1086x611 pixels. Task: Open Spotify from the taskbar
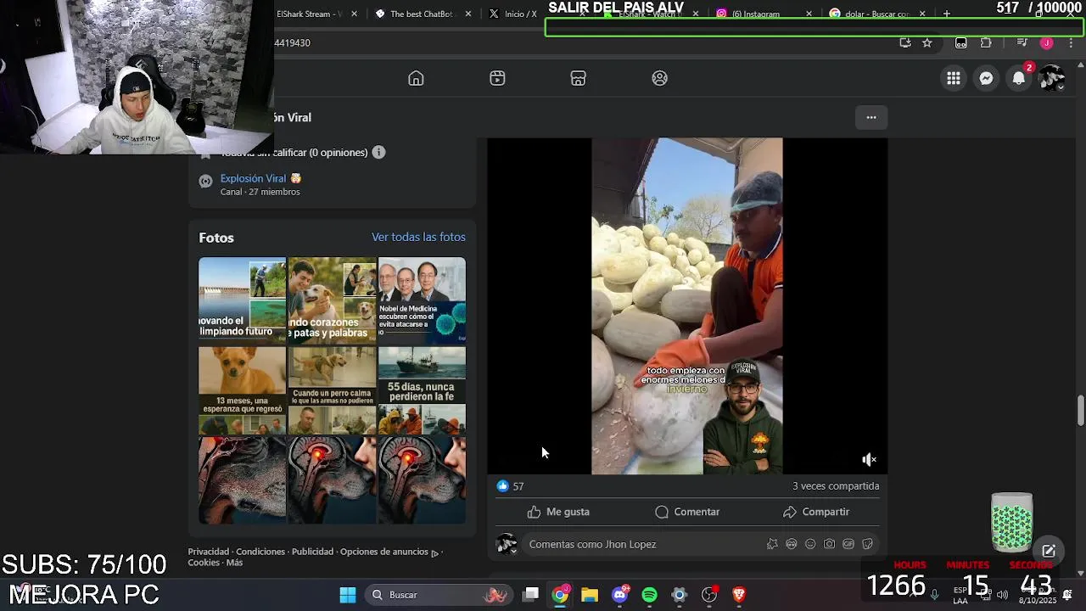[x=649, y=595]
